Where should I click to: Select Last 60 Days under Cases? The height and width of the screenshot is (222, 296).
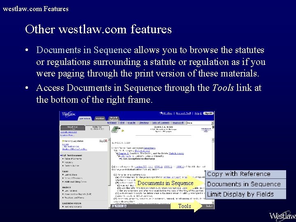pyautogui.click(x=71, y=175)
